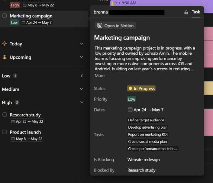Image resolution: width=213 pixels, height=183 pixels.
Task: Click the Today section header label
Action: pos(16,44)
